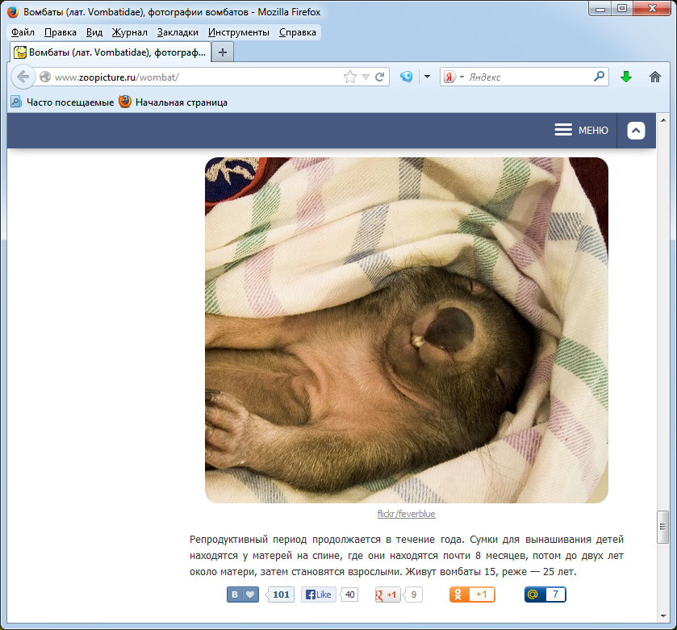Click the vertical scrollbar thumb
Viewport: 677px width, 630px height.
[x=663, y=527]
